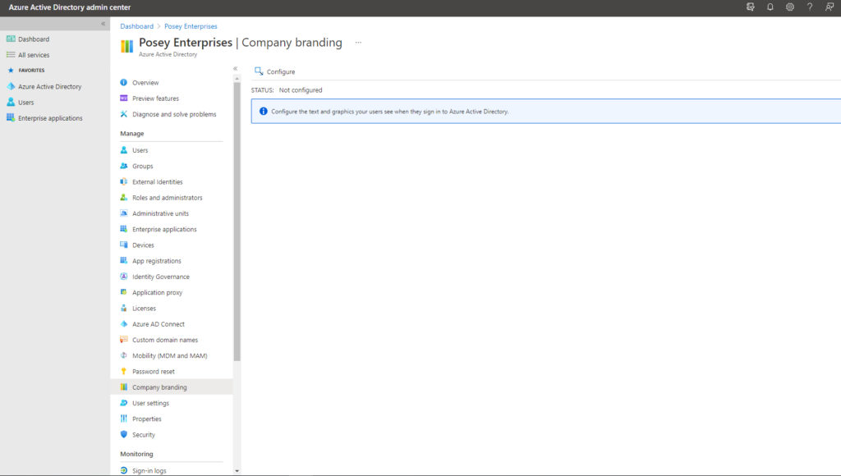
Task: Click the Configure button
Action: [274, 71]
